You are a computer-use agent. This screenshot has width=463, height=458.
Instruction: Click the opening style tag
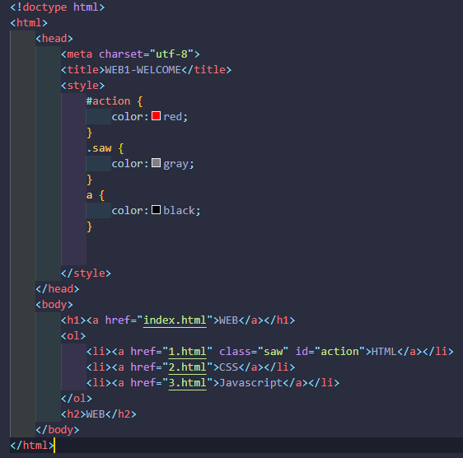(x=83, y=86)
